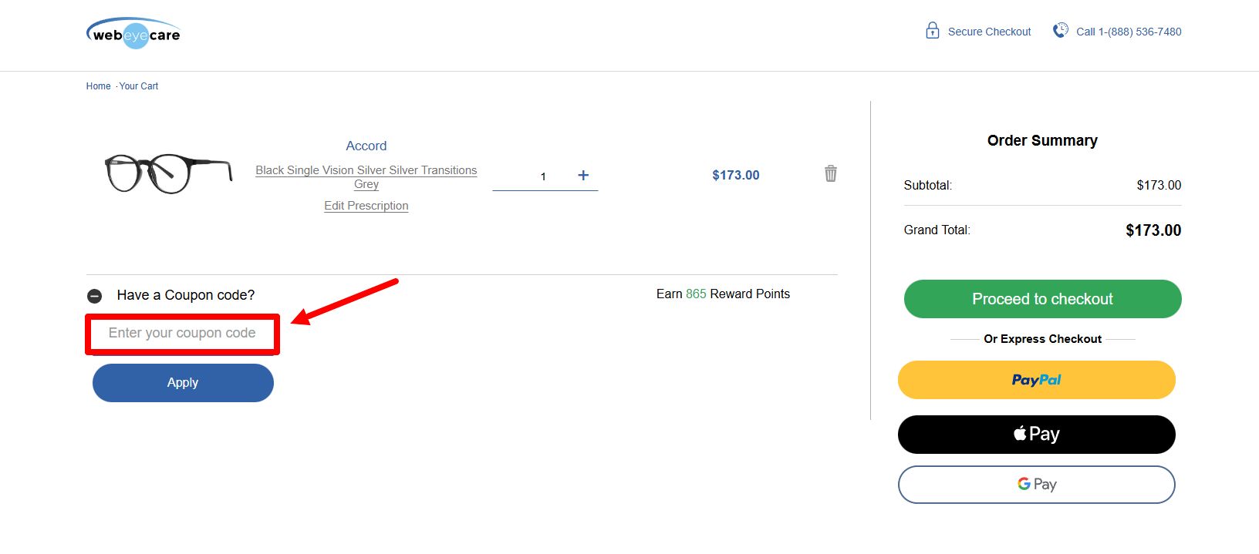Screen dimensions: 1259x554
Task: Open the Accord glasses product thumbnail
Action: pyautogui.click(x=168, y=173)
